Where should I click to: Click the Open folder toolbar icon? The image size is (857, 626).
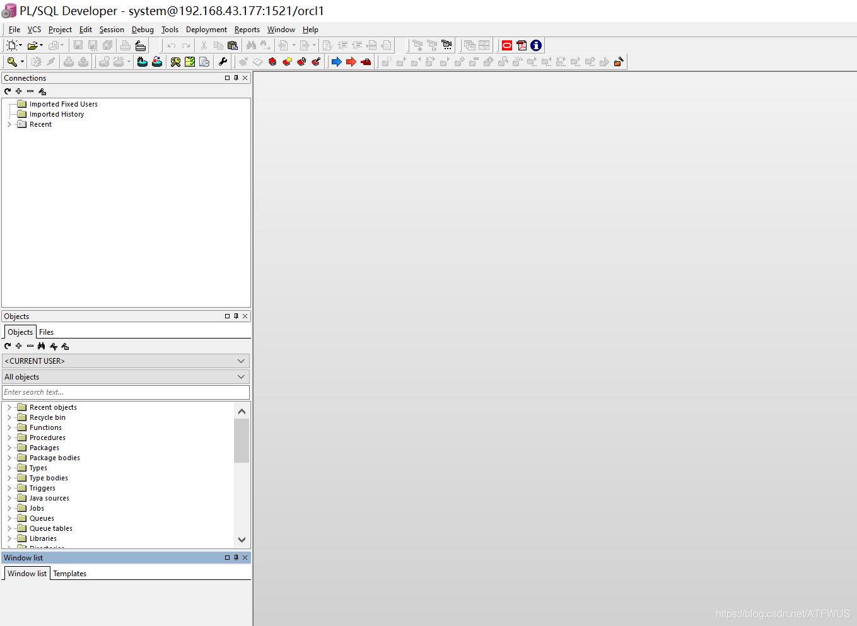click(32, 45)
